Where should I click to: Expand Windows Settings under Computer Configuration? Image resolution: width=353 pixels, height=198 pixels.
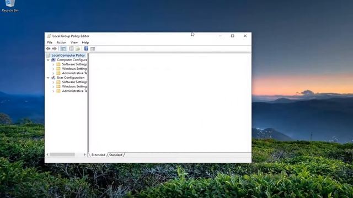point(53,69)
